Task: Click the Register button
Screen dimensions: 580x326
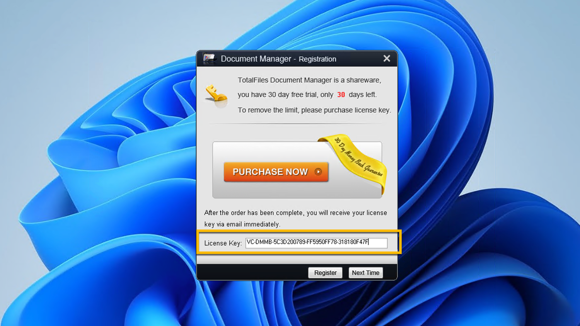Action: coord(325,273)
